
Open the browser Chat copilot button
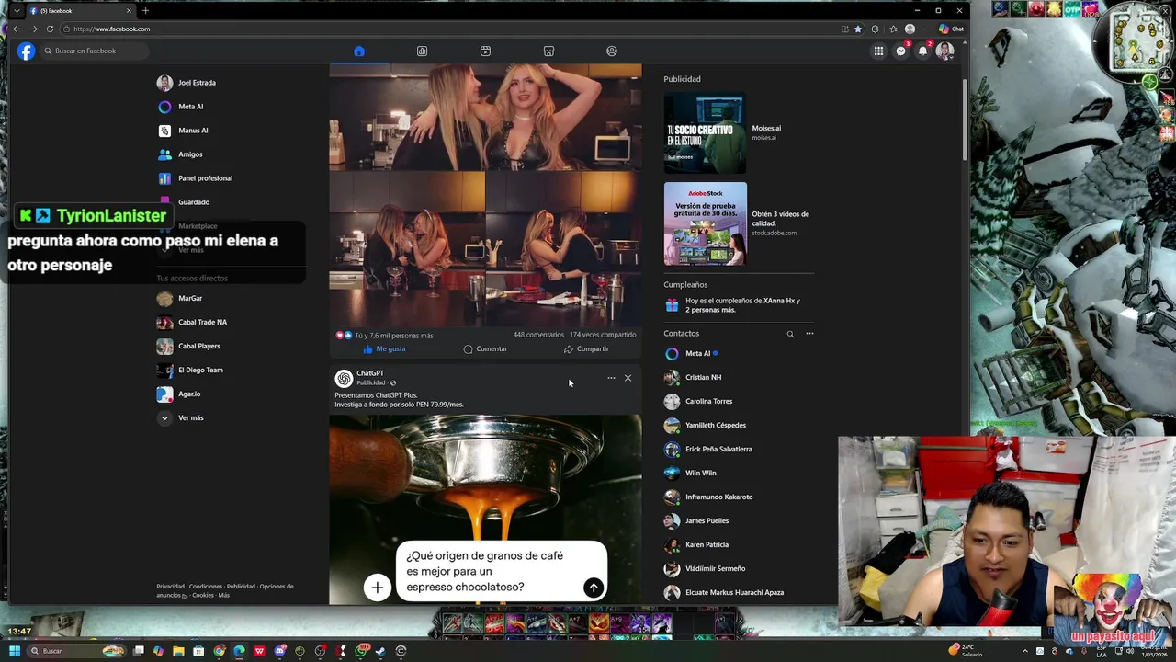(951, 29)
